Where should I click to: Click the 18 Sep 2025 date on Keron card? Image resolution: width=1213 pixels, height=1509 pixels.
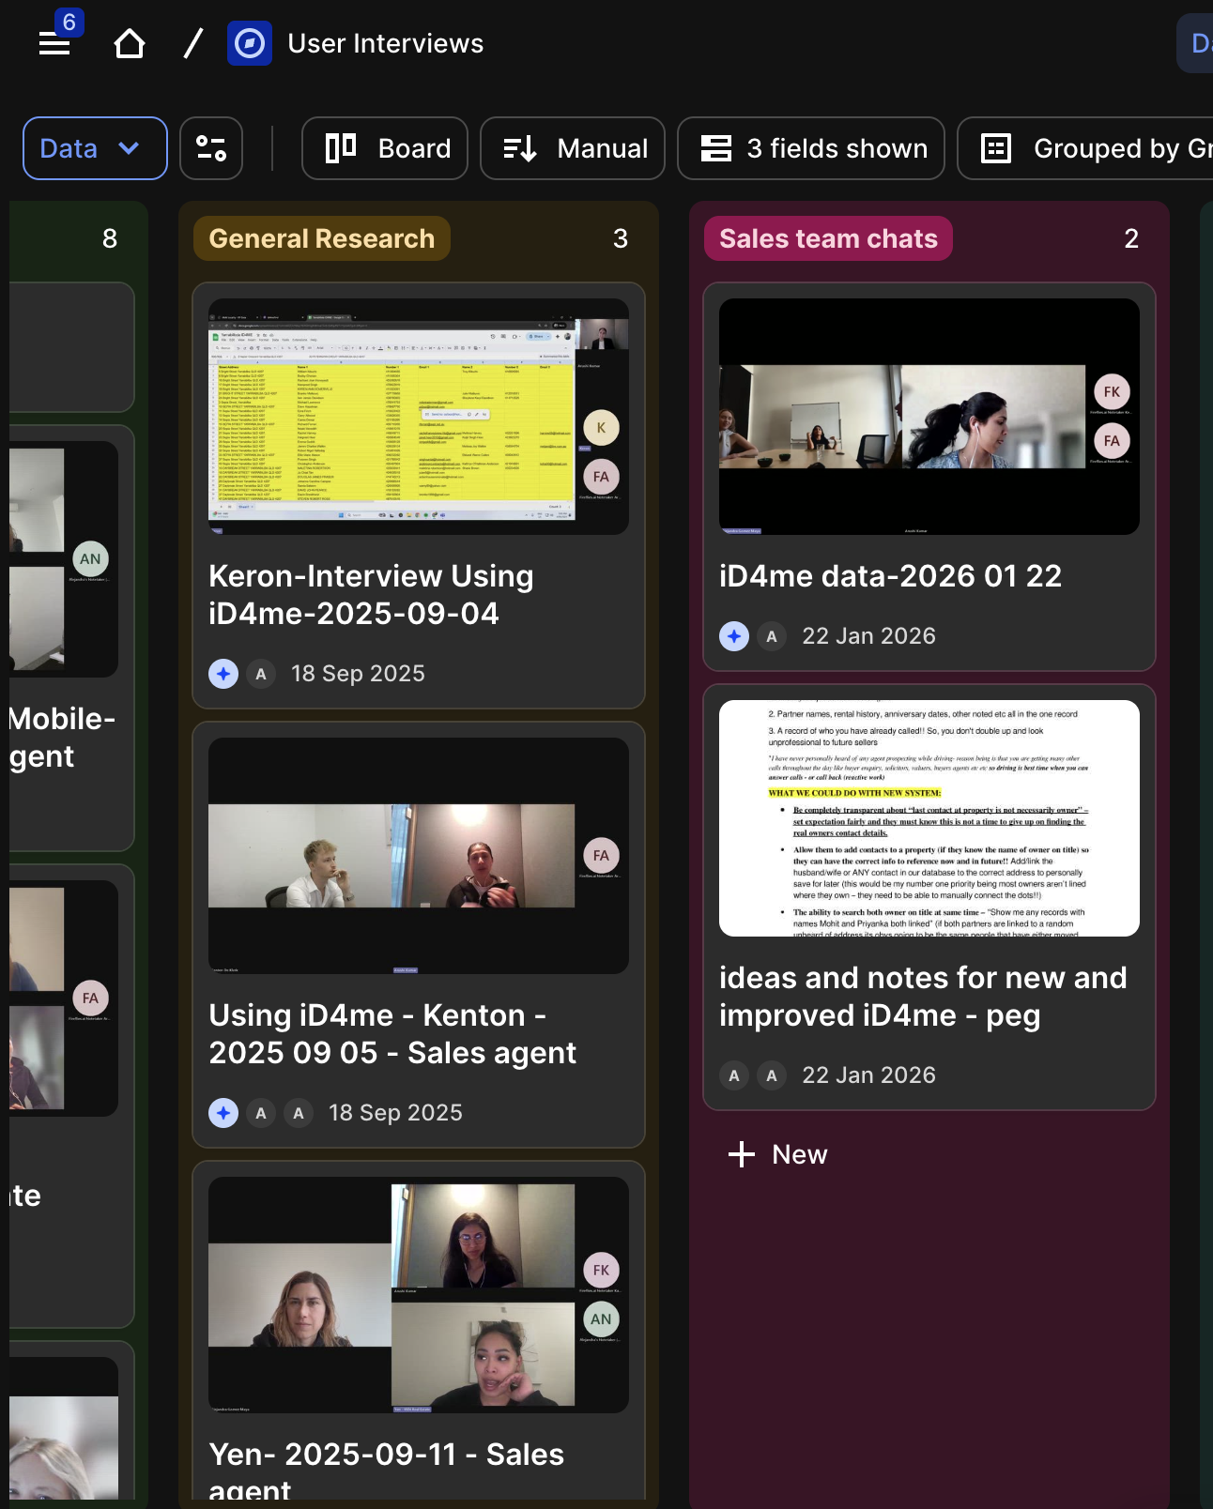click(x=358, y=674)
